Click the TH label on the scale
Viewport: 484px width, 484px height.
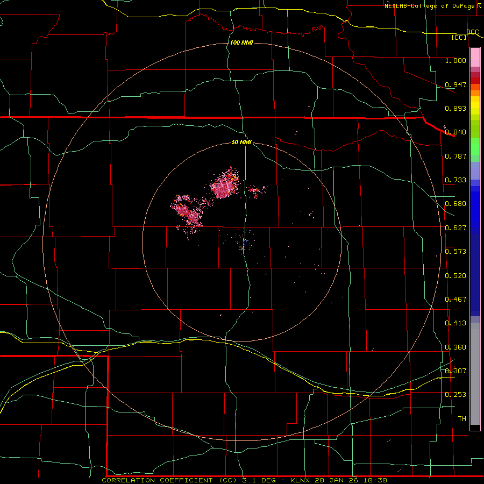tap(462, 419)
